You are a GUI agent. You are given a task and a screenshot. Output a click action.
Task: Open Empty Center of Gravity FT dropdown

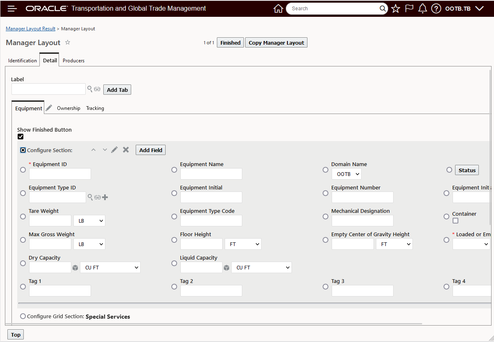394,244
